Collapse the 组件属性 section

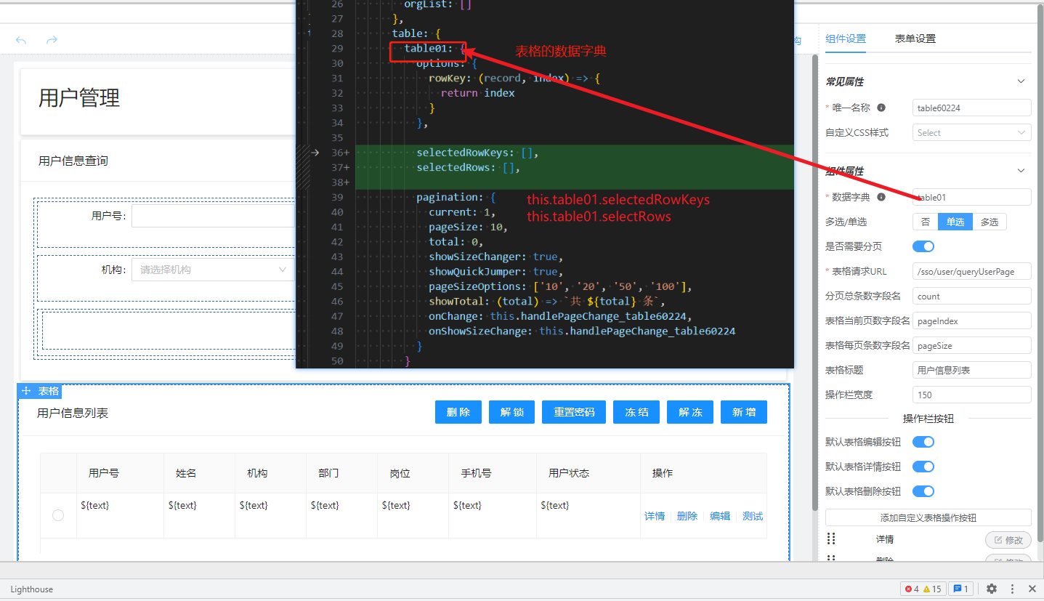(x=1021, y=171)
